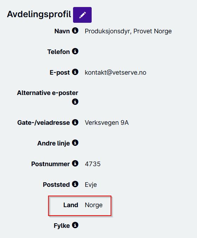
Task: Click the info icon under Alternative e-poster
Action: tap(75, 102)
